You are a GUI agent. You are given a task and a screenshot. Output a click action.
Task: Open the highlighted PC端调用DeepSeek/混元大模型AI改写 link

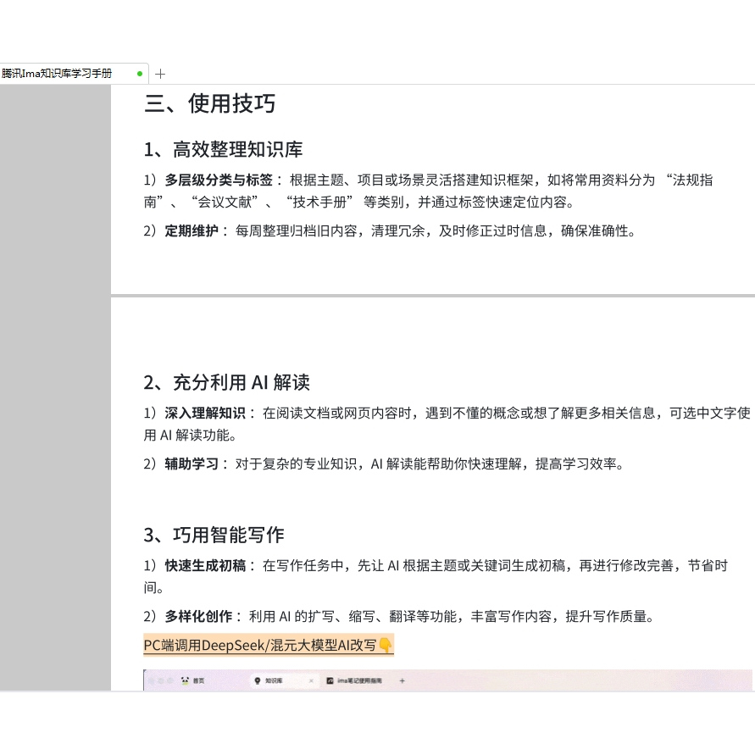[269, 645]
